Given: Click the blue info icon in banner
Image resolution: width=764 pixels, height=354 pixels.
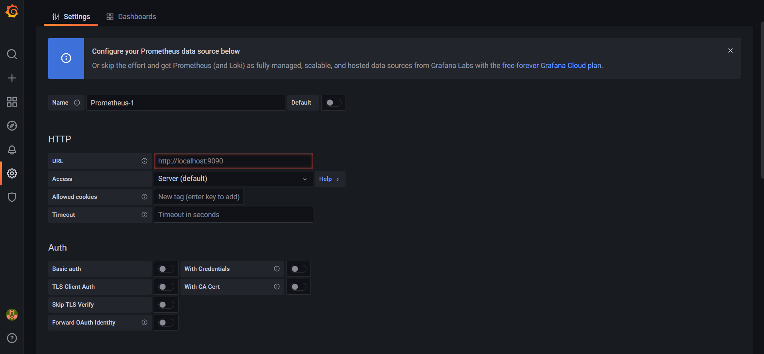Looking at the screenshot, I should click(66, 58).
